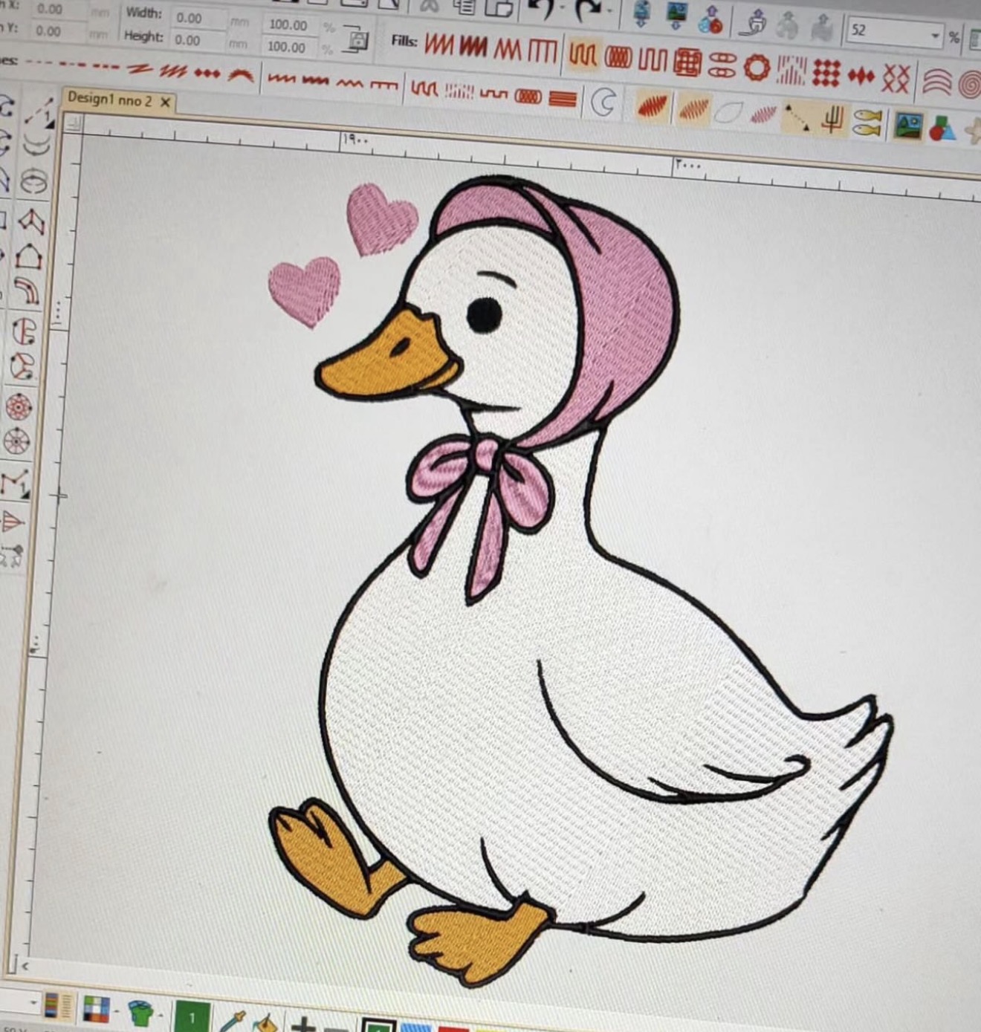The width and height of the screenshot is (981, 1032).
Task: Click the undo arrow
Action: click(x=541, y=10)
